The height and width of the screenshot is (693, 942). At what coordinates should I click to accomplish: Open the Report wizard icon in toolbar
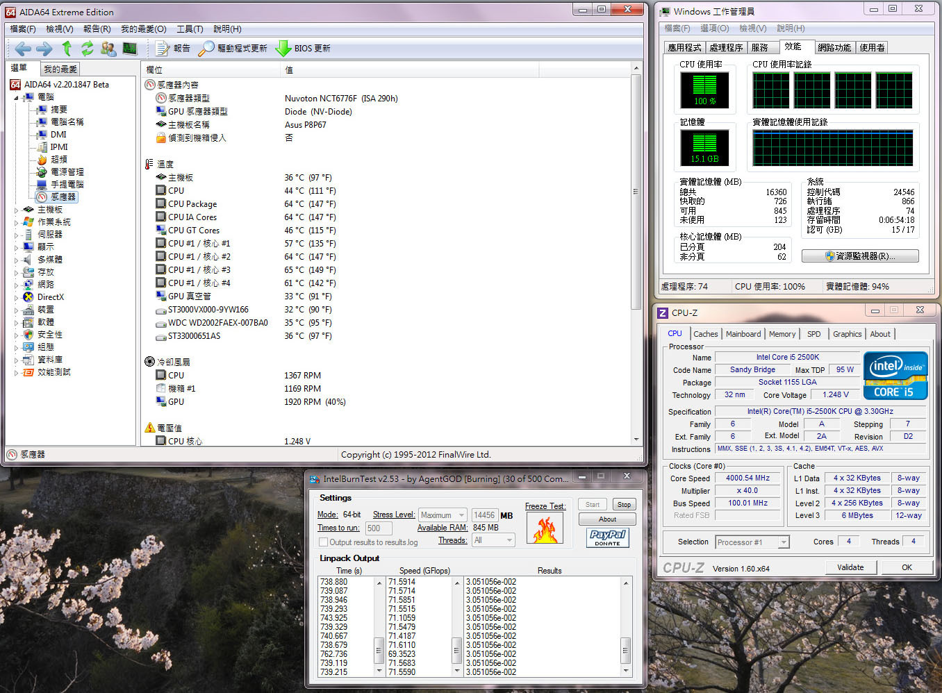163,48
